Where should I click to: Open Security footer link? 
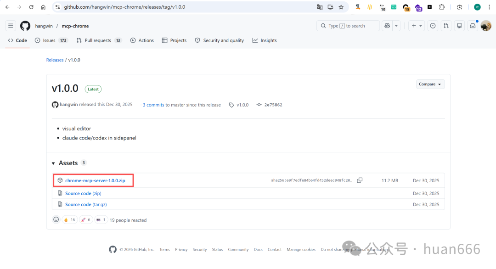[x=200, y=249]
